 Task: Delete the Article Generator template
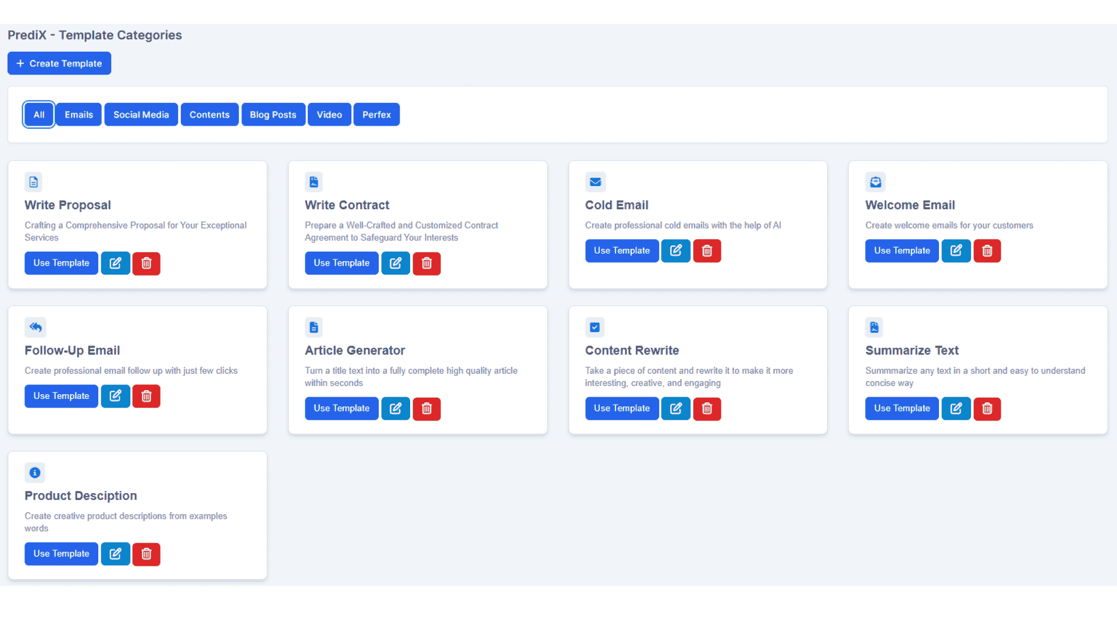426,409
